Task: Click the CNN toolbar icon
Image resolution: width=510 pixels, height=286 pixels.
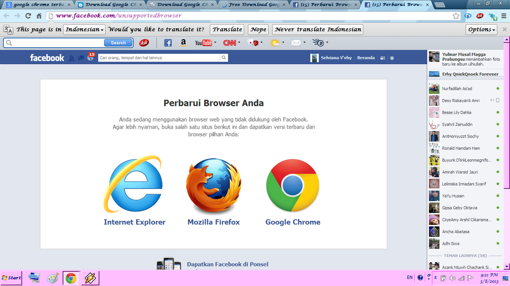Action: pyautogui.click(x=229, y=43)
